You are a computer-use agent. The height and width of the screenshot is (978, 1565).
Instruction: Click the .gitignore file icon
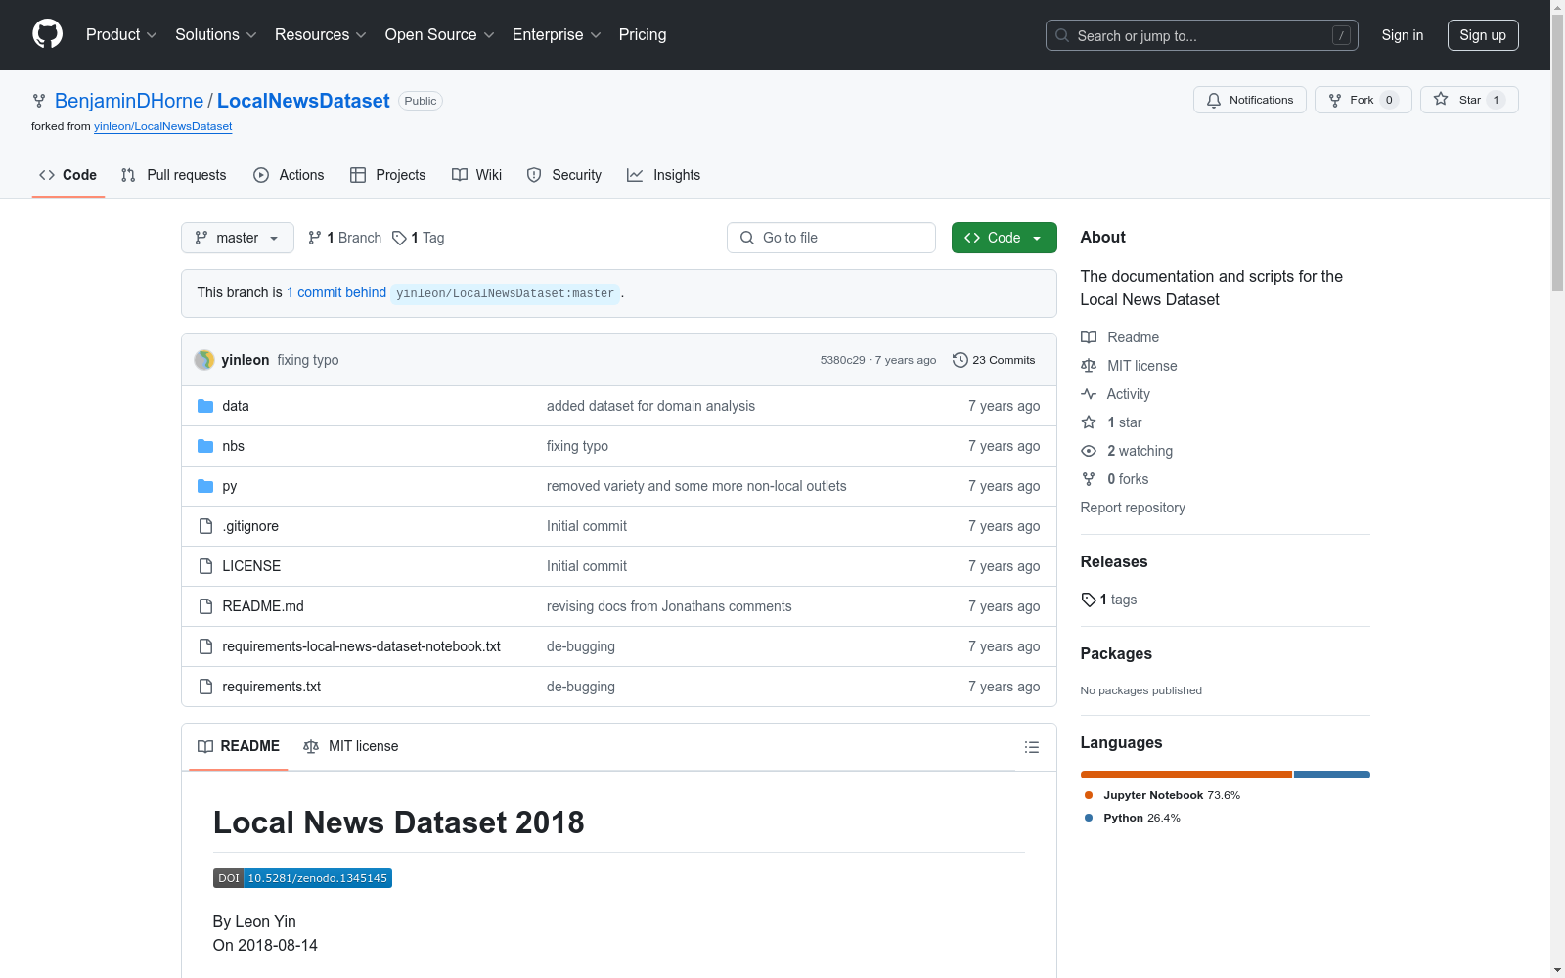point(205,526)
